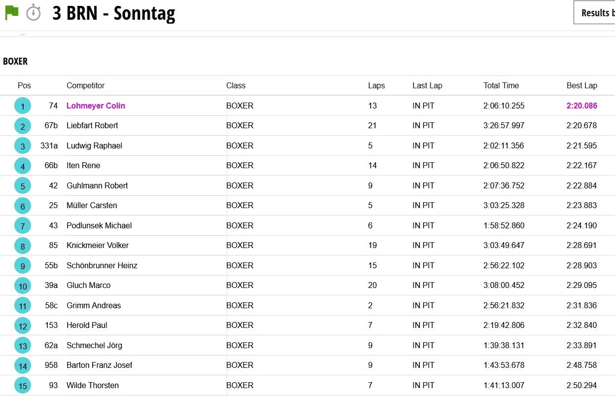Image resolution: width=615 pixels, height=396 pixels.
Task: Click the Laps column header
Action: 376,86
